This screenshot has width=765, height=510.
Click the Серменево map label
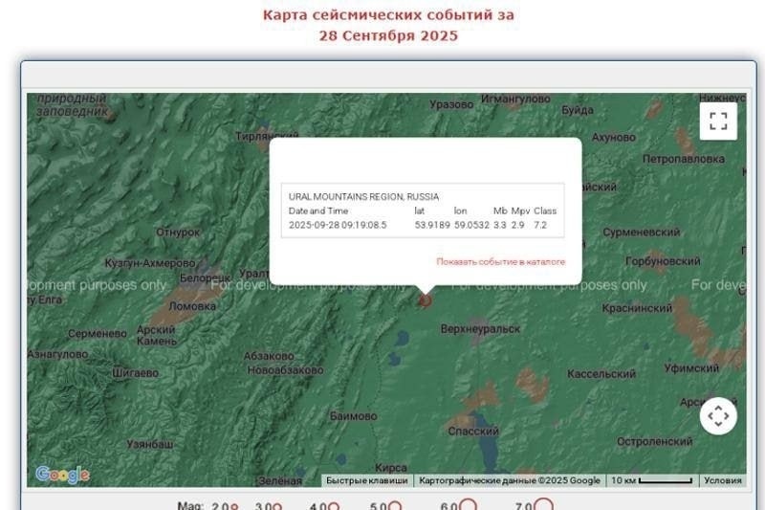click(x=98, y=334)
